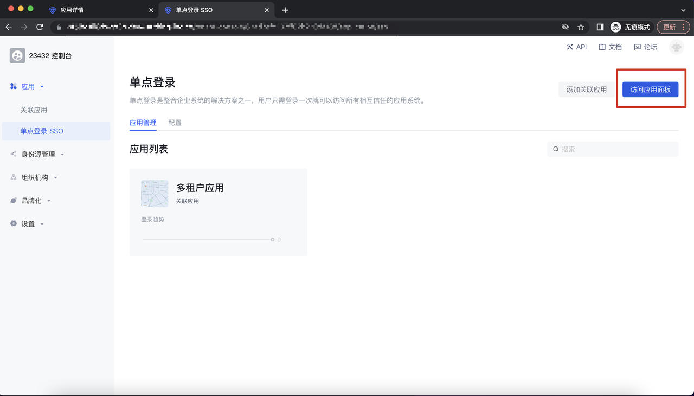Click the browser back arrow
Screen dimensions: 694x396
point(9,27)
